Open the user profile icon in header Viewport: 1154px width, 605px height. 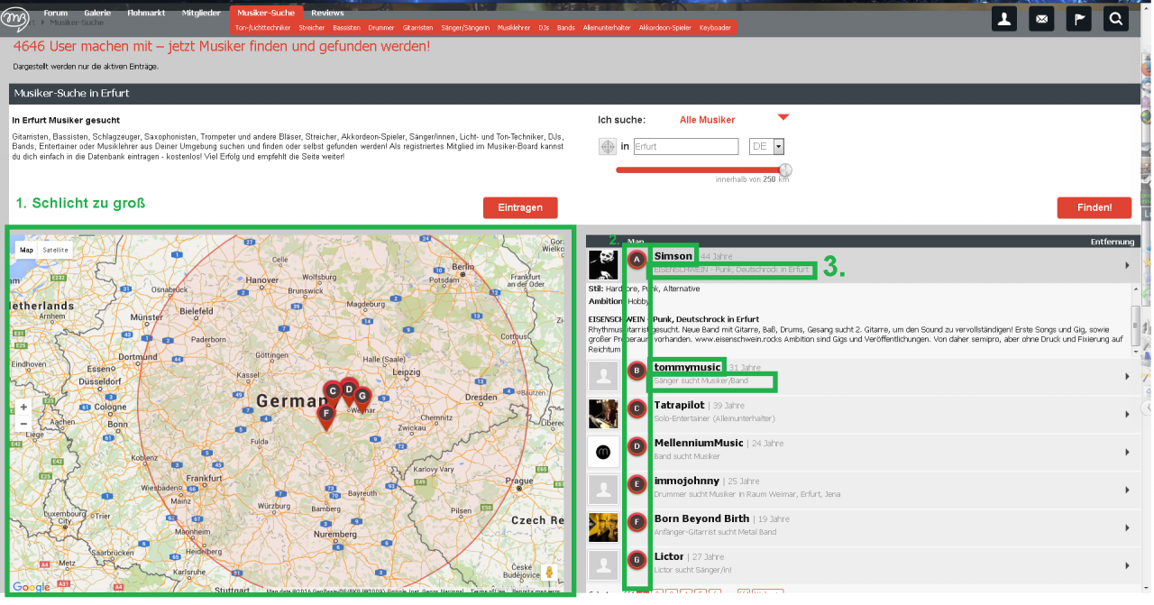pyautogui.click(x=1005, y=19)
